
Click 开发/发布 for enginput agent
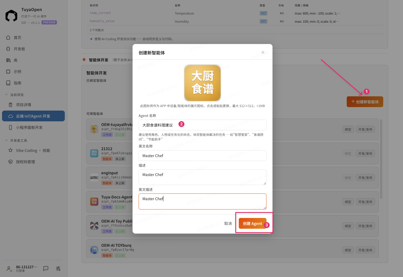(x=365, y=178)
